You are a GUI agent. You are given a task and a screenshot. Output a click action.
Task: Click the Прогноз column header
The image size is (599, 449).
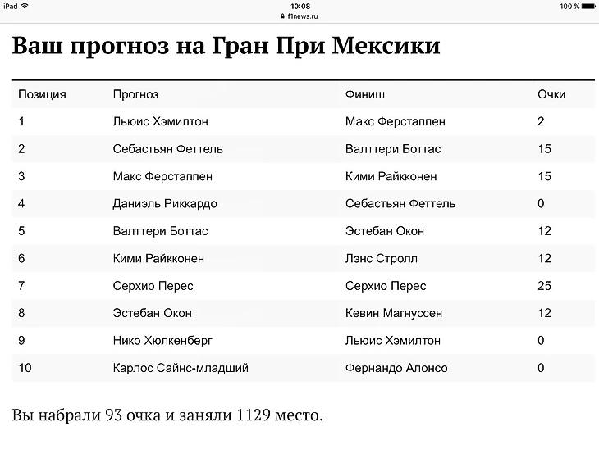click(135, 94)
